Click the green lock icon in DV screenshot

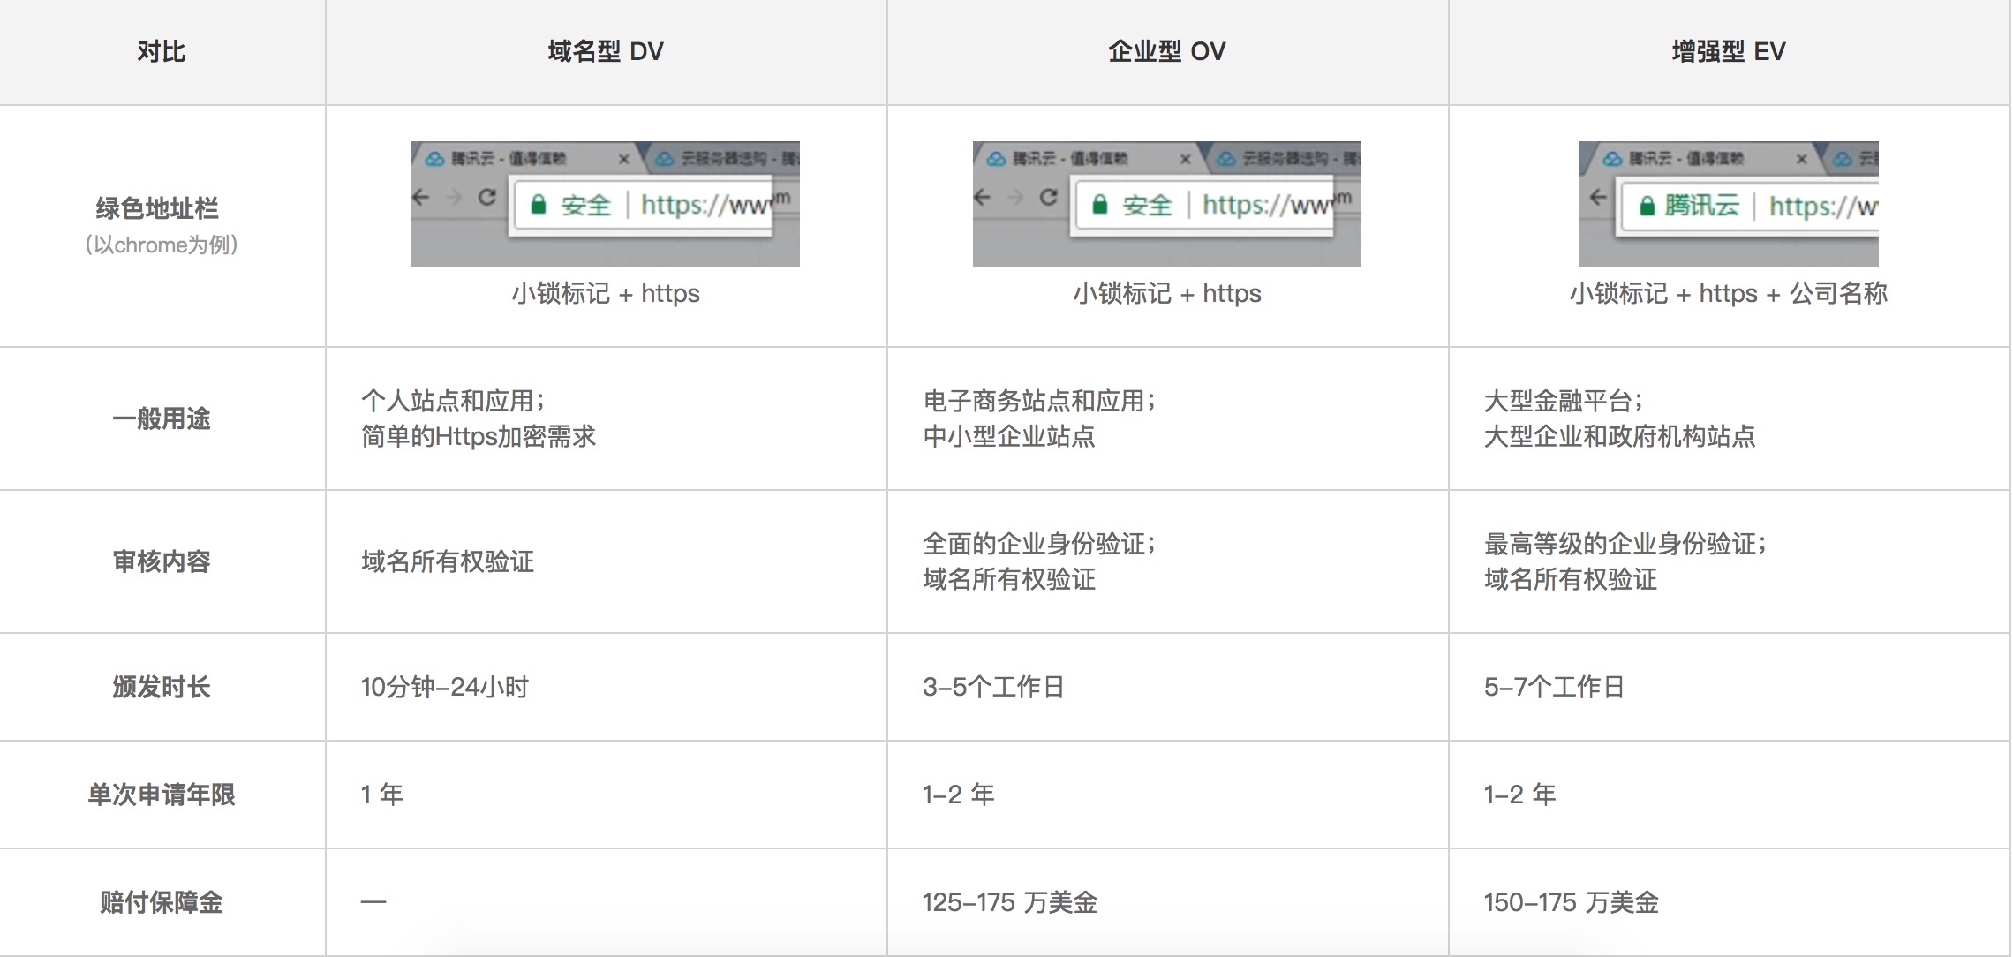(538, 205)
